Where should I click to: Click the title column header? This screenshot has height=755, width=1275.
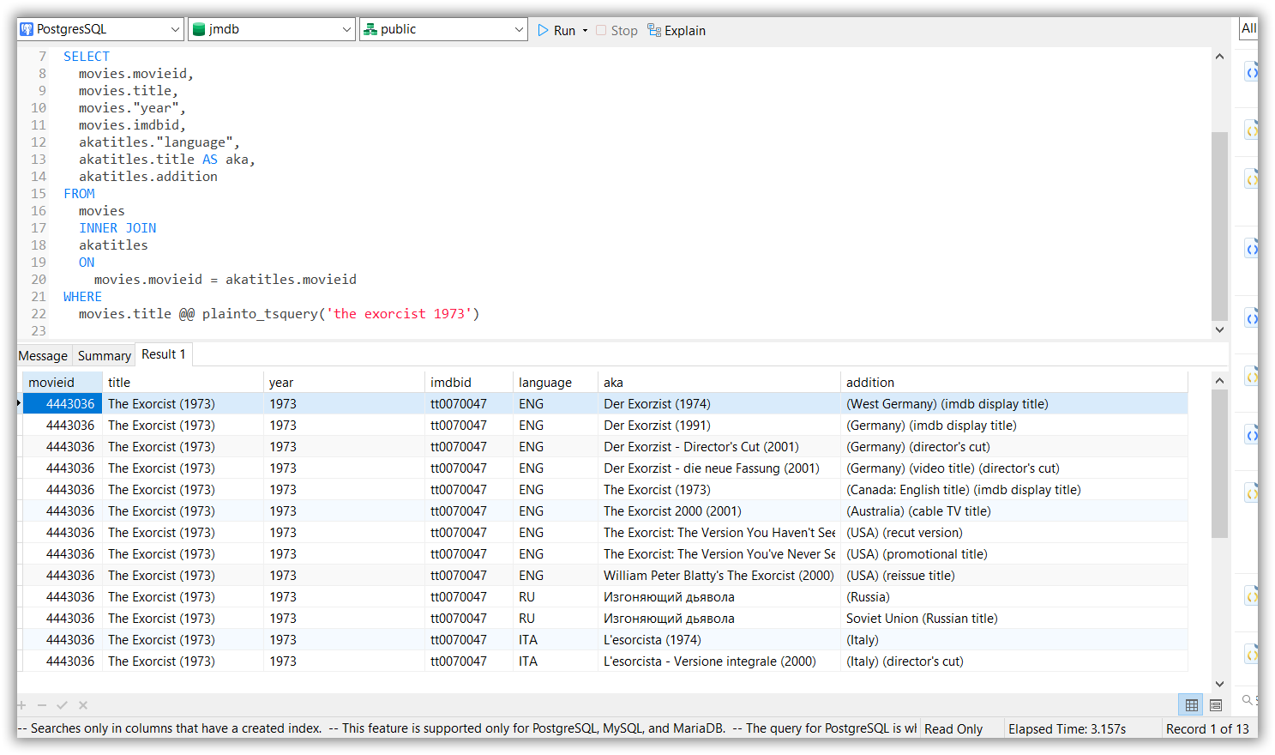[x=183, y=383]
